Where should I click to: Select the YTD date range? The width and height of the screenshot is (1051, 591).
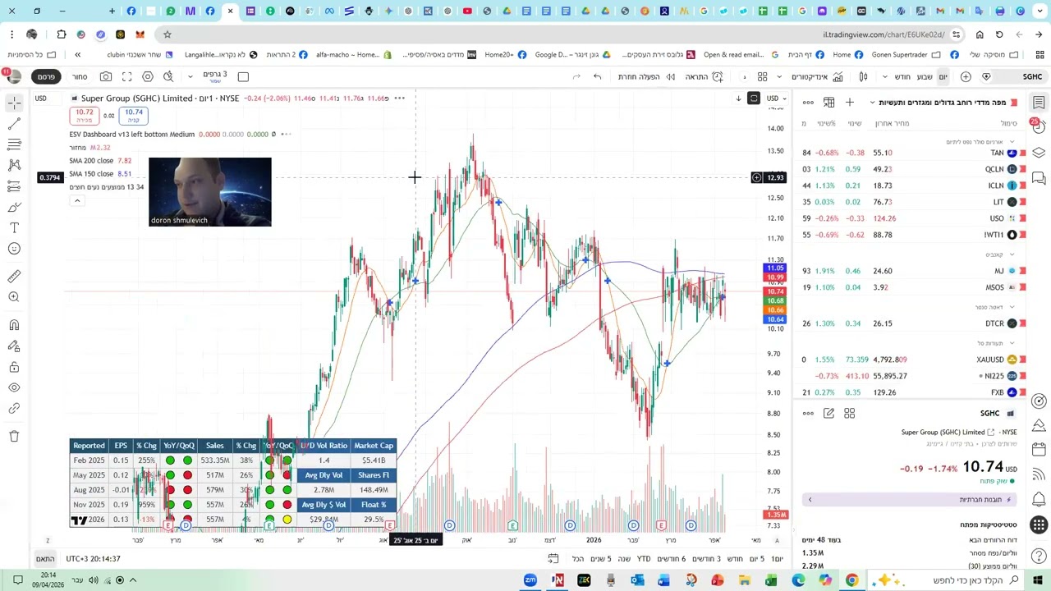tap(643, 559)
